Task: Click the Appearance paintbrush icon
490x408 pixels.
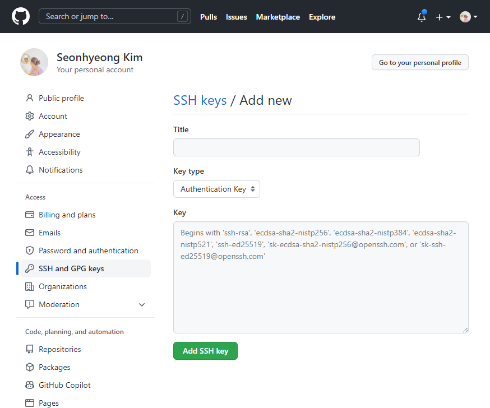Action: [x=30, y=134]
